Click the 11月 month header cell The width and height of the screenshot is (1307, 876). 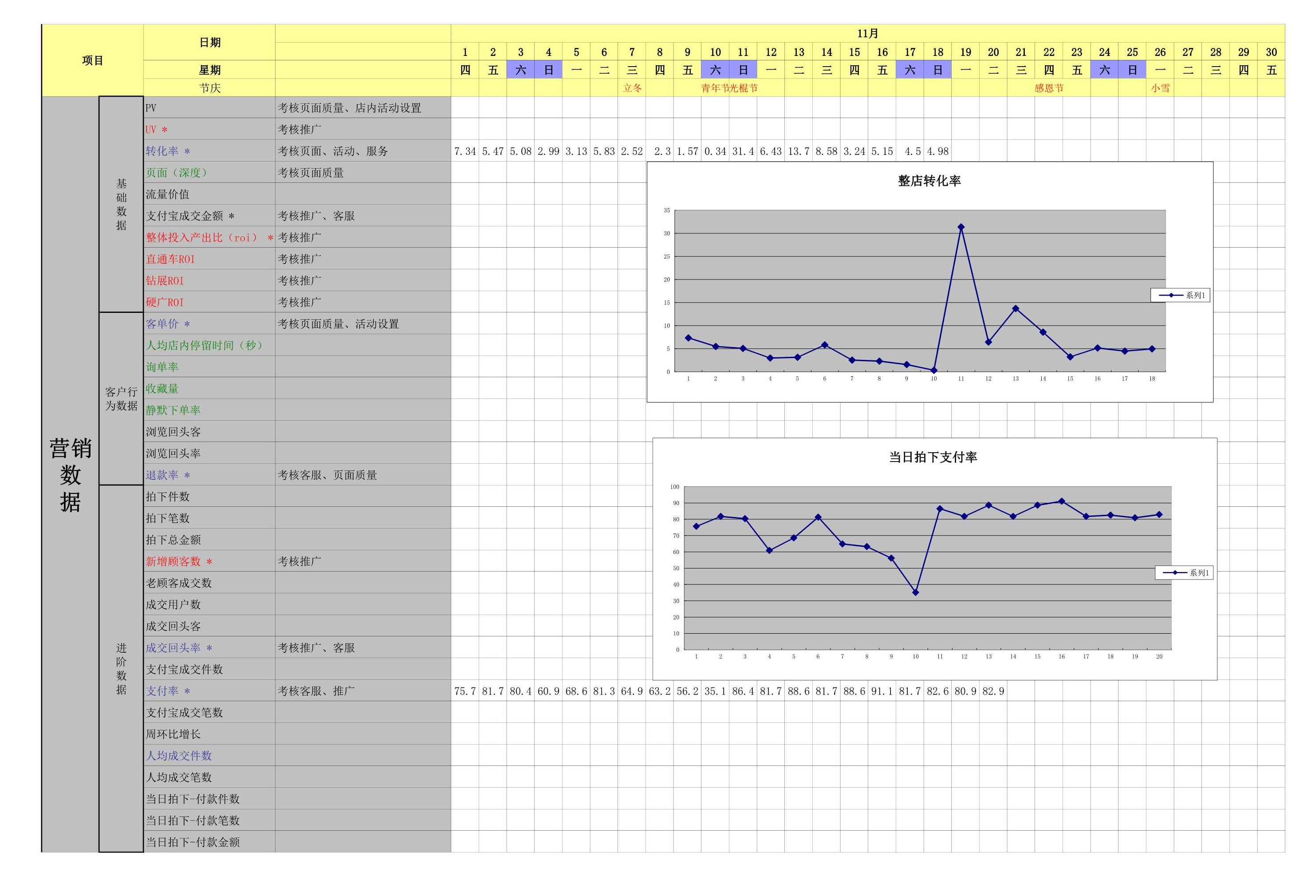[x=867, y=34]
